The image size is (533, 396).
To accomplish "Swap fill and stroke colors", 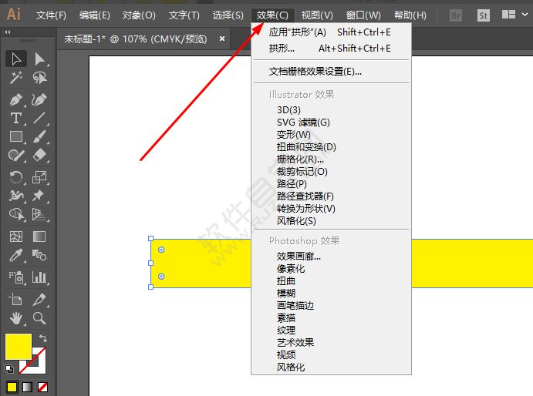I will [43, 338].
